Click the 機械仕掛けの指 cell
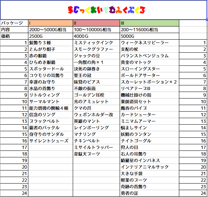 149,95
